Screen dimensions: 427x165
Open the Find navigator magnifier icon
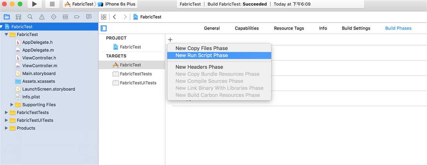(x=30, y=17)
